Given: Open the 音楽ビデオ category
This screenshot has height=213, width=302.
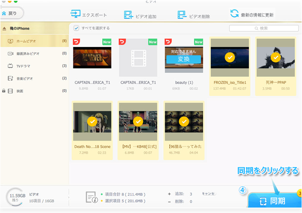Looking at the screenshot, I should (35, 79).
